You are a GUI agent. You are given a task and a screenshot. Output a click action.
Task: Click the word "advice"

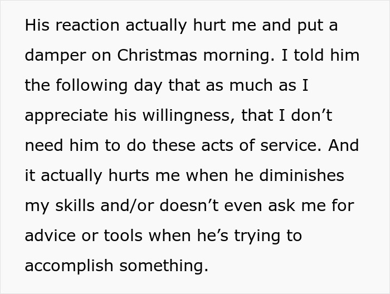click(x=51, y=236)
